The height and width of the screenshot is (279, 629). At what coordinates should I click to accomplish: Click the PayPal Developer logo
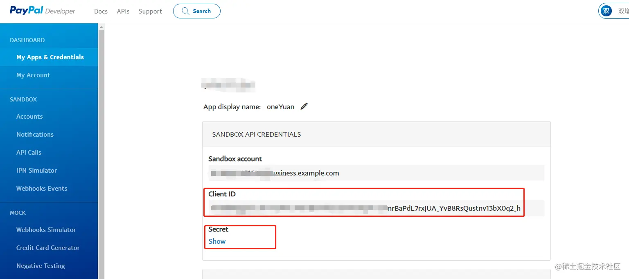click(x=43, y=11)
